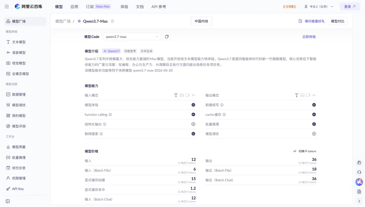Click the info icon next to 联网搜索
This screenshot has height=207, width=365.
click(x=101, y=134)
